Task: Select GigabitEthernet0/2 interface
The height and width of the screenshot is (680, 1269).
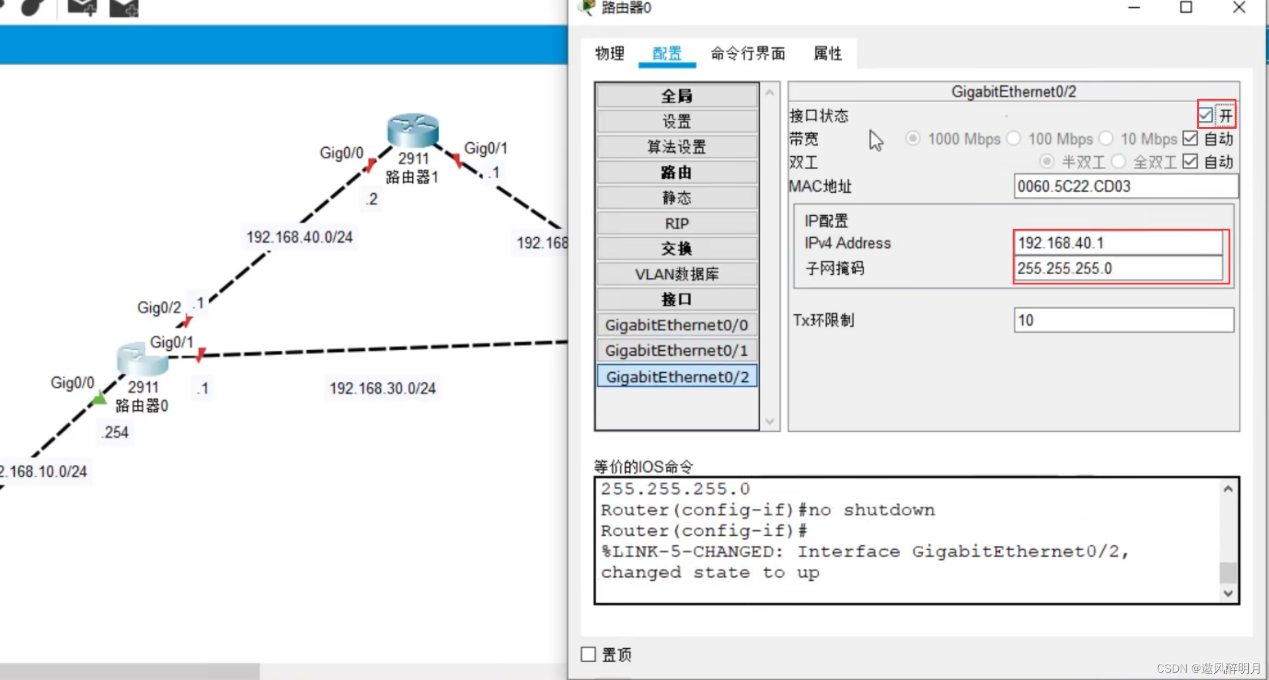Action: pyautogui.click(x=677, y=376)
